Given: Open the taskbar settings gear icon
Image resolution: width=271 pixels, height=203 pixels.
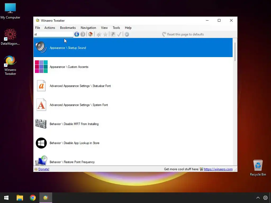Looking at the screenshot, I should coord(265,198).
